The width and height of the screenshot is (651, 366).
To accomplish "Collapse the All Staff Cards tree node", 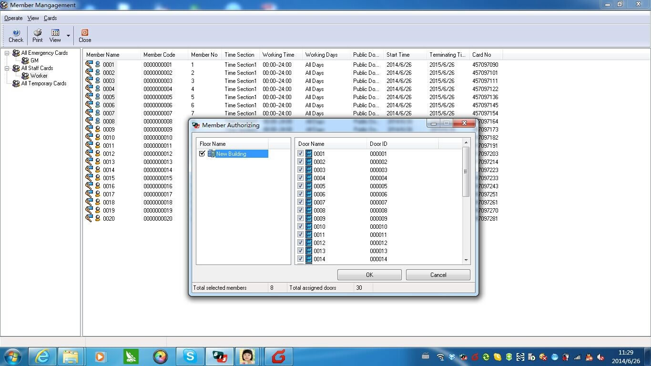I will click(x=7, y=68).
